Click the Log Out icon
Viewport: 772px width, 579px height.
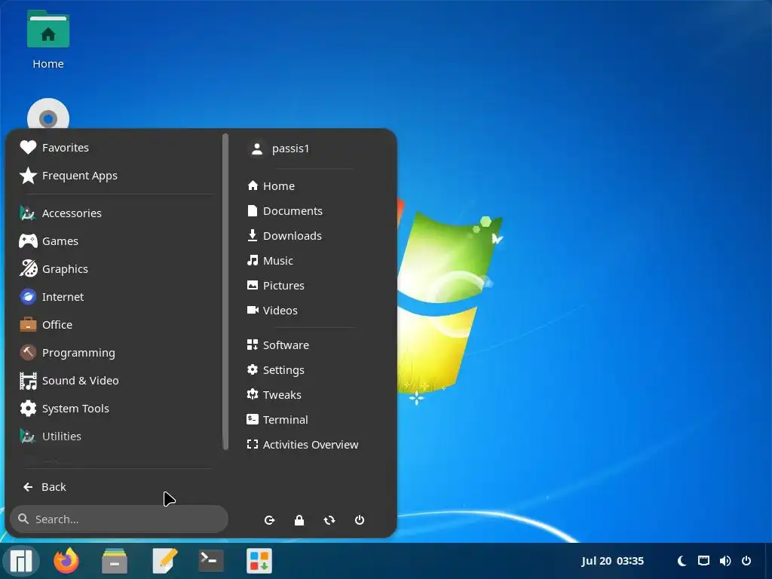click(x=269, y=520)
